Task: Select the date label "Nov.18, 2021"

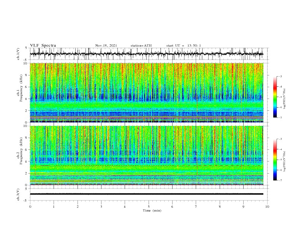Action: coord(106,45)
